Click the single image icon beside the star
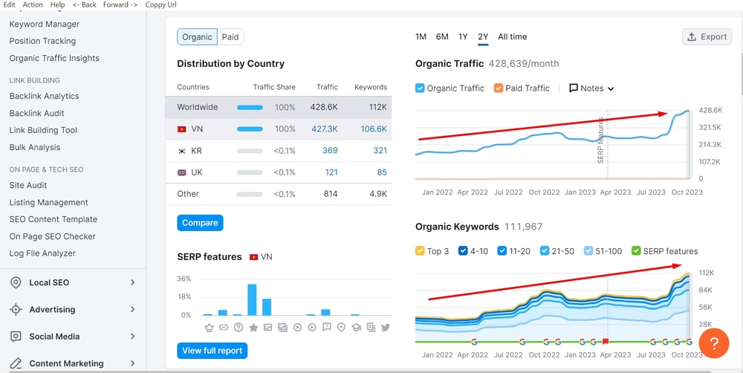Viewport: 743px width, 373px height. [x=267, y=328]
